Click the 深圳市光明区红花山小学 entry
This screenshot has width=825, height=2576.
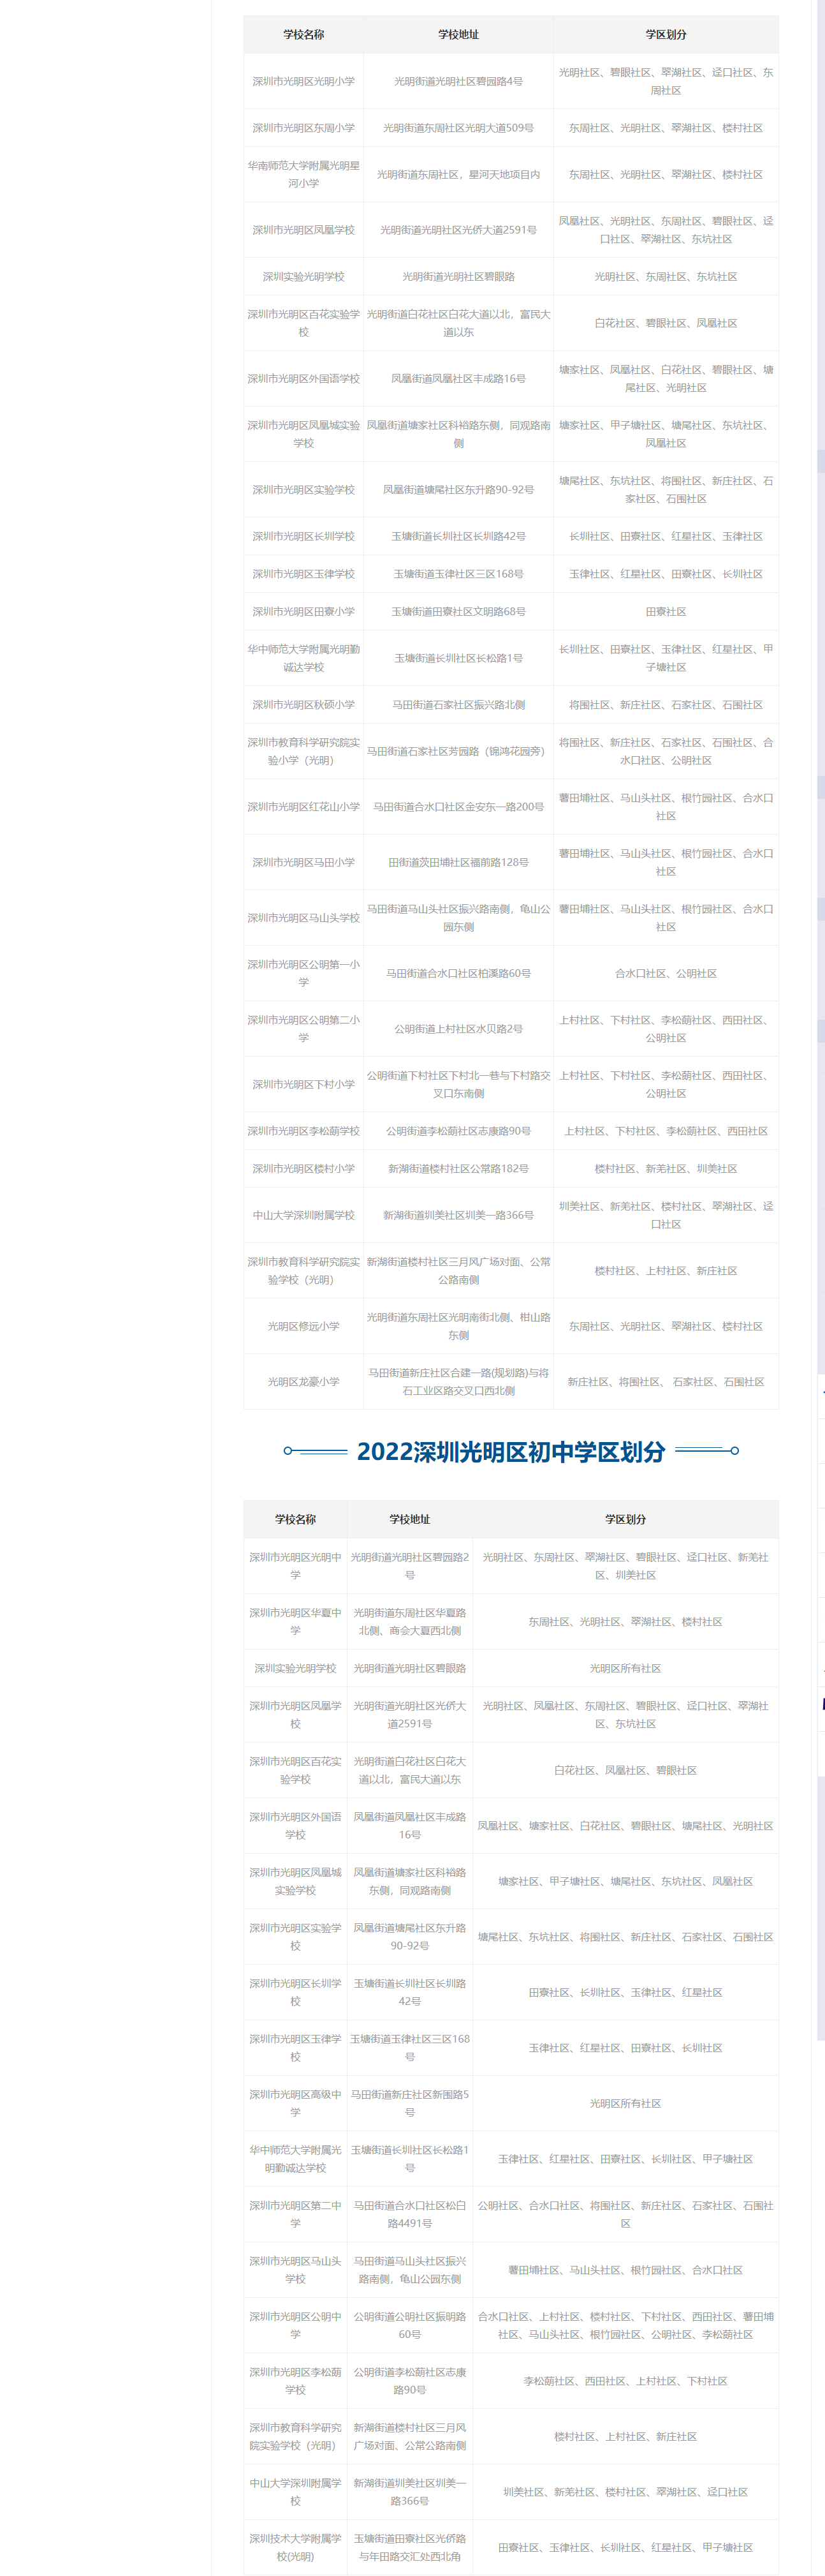pyautogui.click(x=303, y=806)
